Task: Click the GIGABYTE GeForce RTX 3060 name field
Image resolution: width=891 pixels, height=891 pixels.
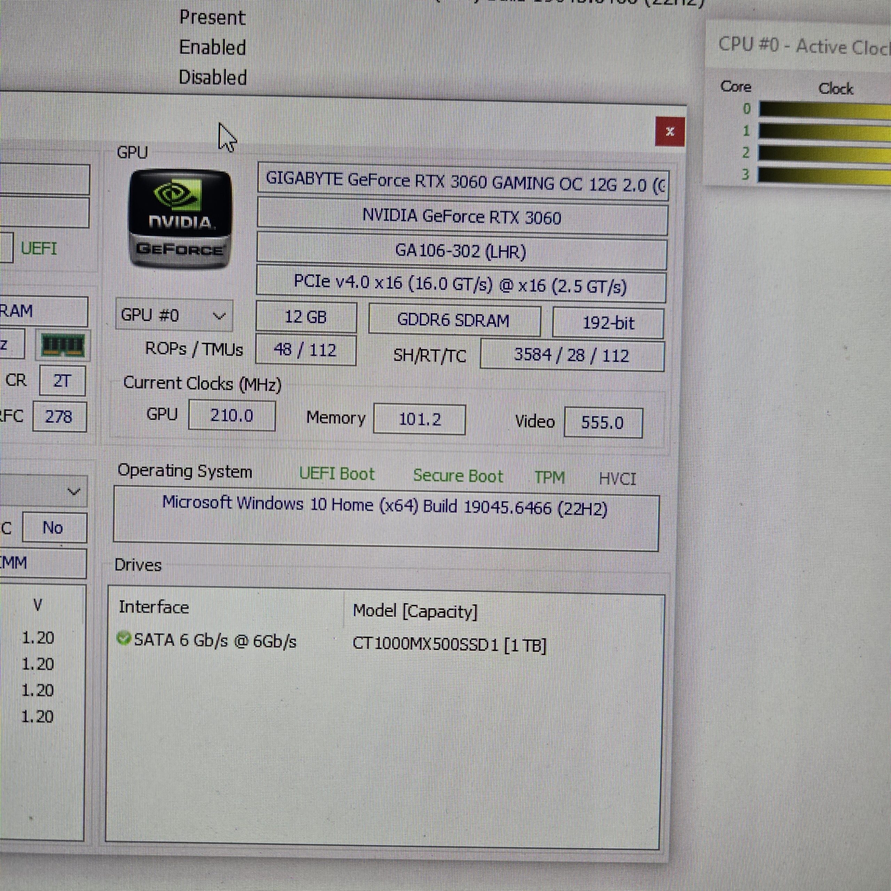Action: (463, 182)
